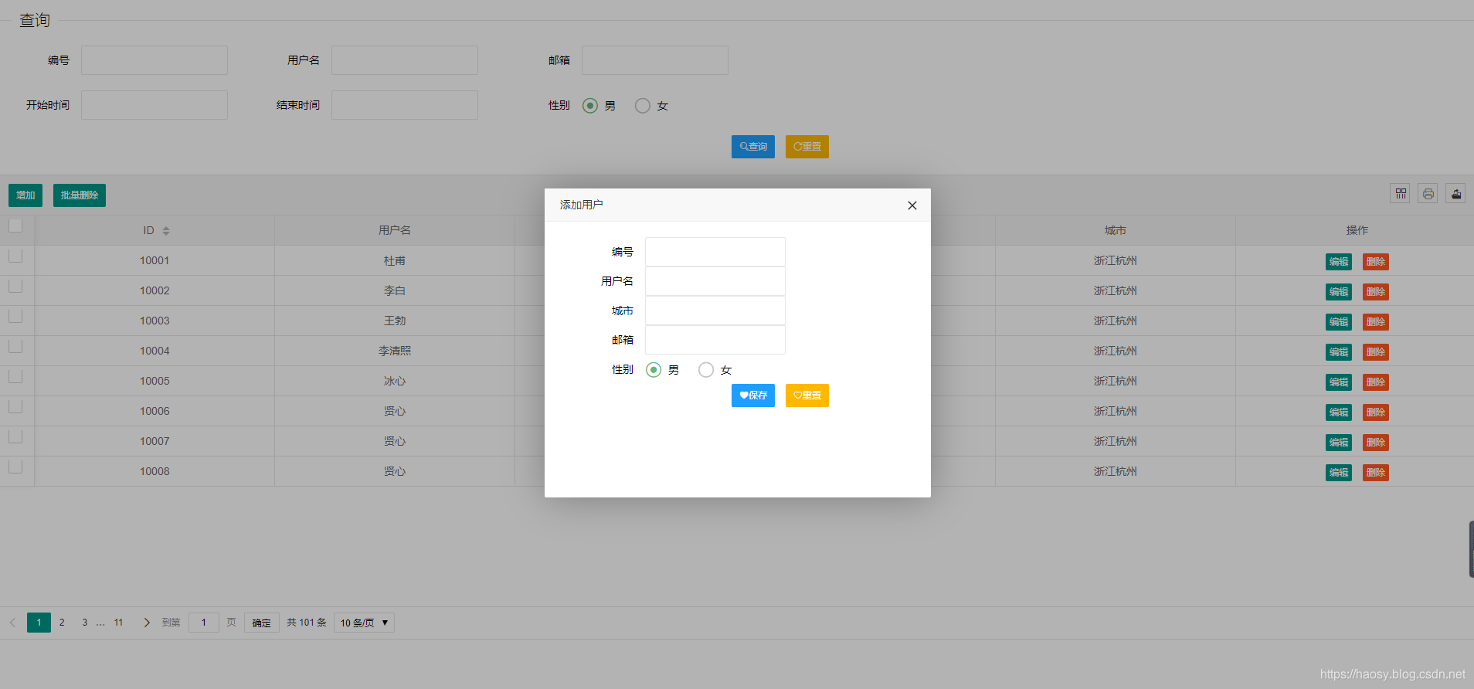
Task: Go to the previous page with the left arrow
Action: coord(12,623)
